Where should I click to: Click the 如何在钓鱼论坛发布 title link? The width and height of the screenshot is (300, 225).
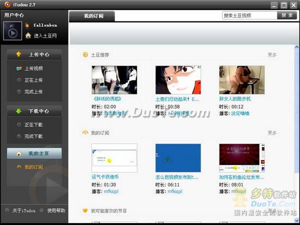(241, 177)
